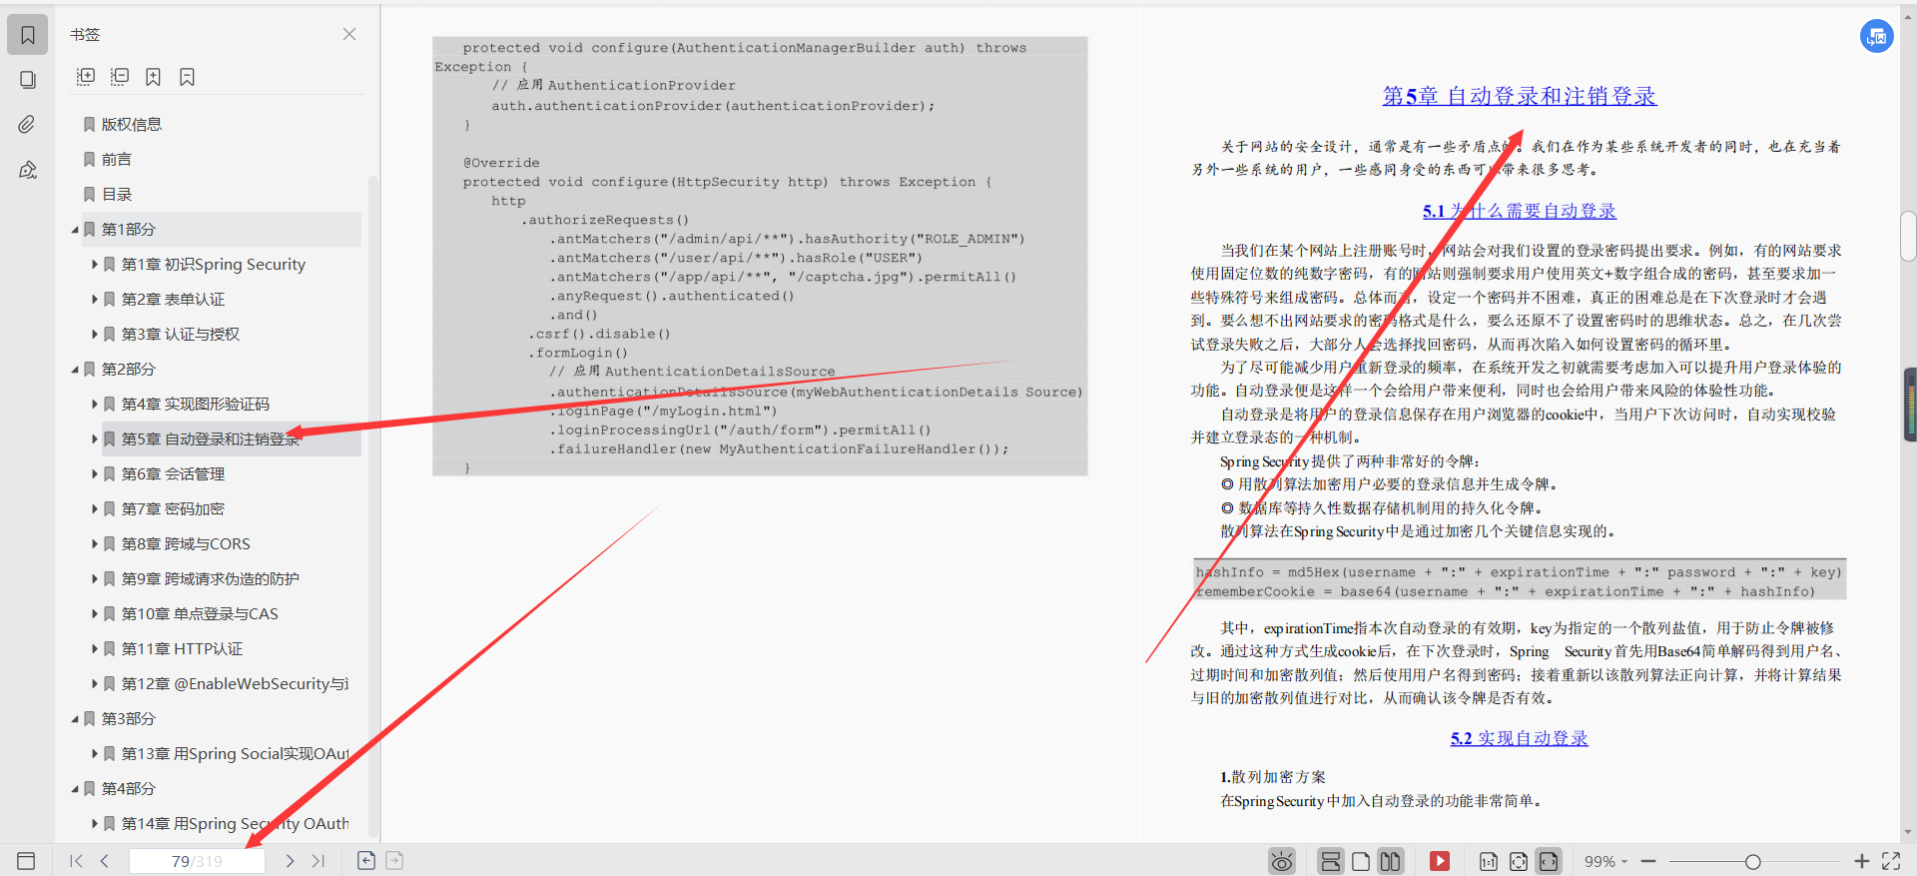Viewport: 1917px width, 876px height.
Task: Expand the 第2章 表单认证 bookmark
Action: (95, 300)
